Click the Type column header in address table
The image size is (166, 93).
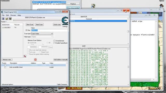[44, 63]
